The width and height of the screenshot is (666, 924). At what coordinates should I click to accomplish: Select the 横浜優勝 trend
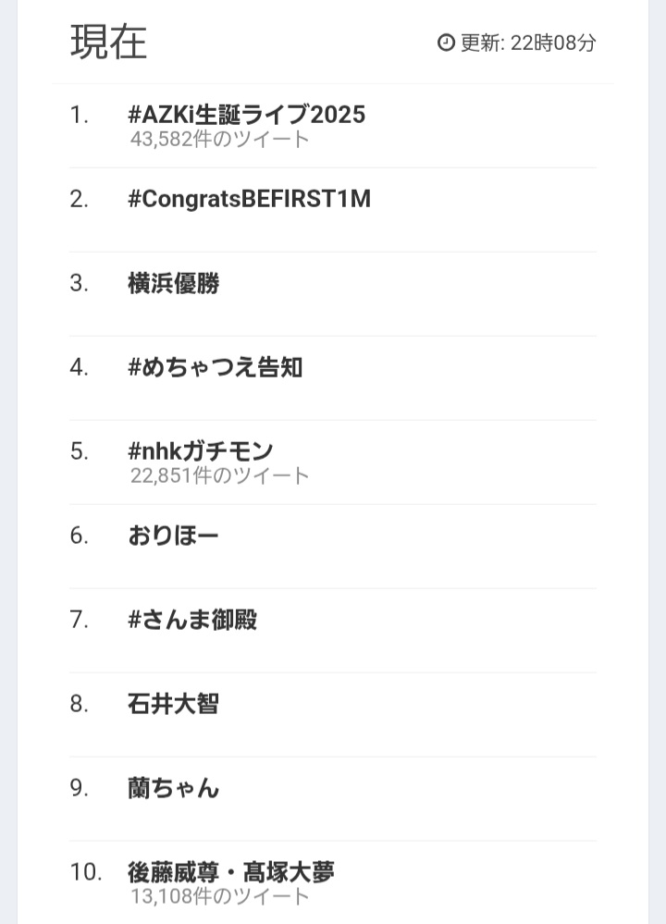click(x=173, y=283)
